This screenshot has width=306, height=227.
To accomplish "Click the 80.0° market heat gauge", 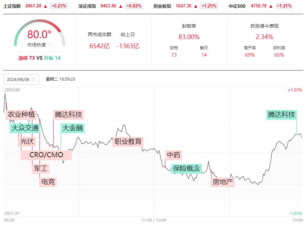I will click(x=39, y=33).
